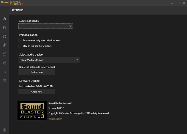Select the Music note profile icon
Viewport: 187px width, 134px height.
pos(4,45)
